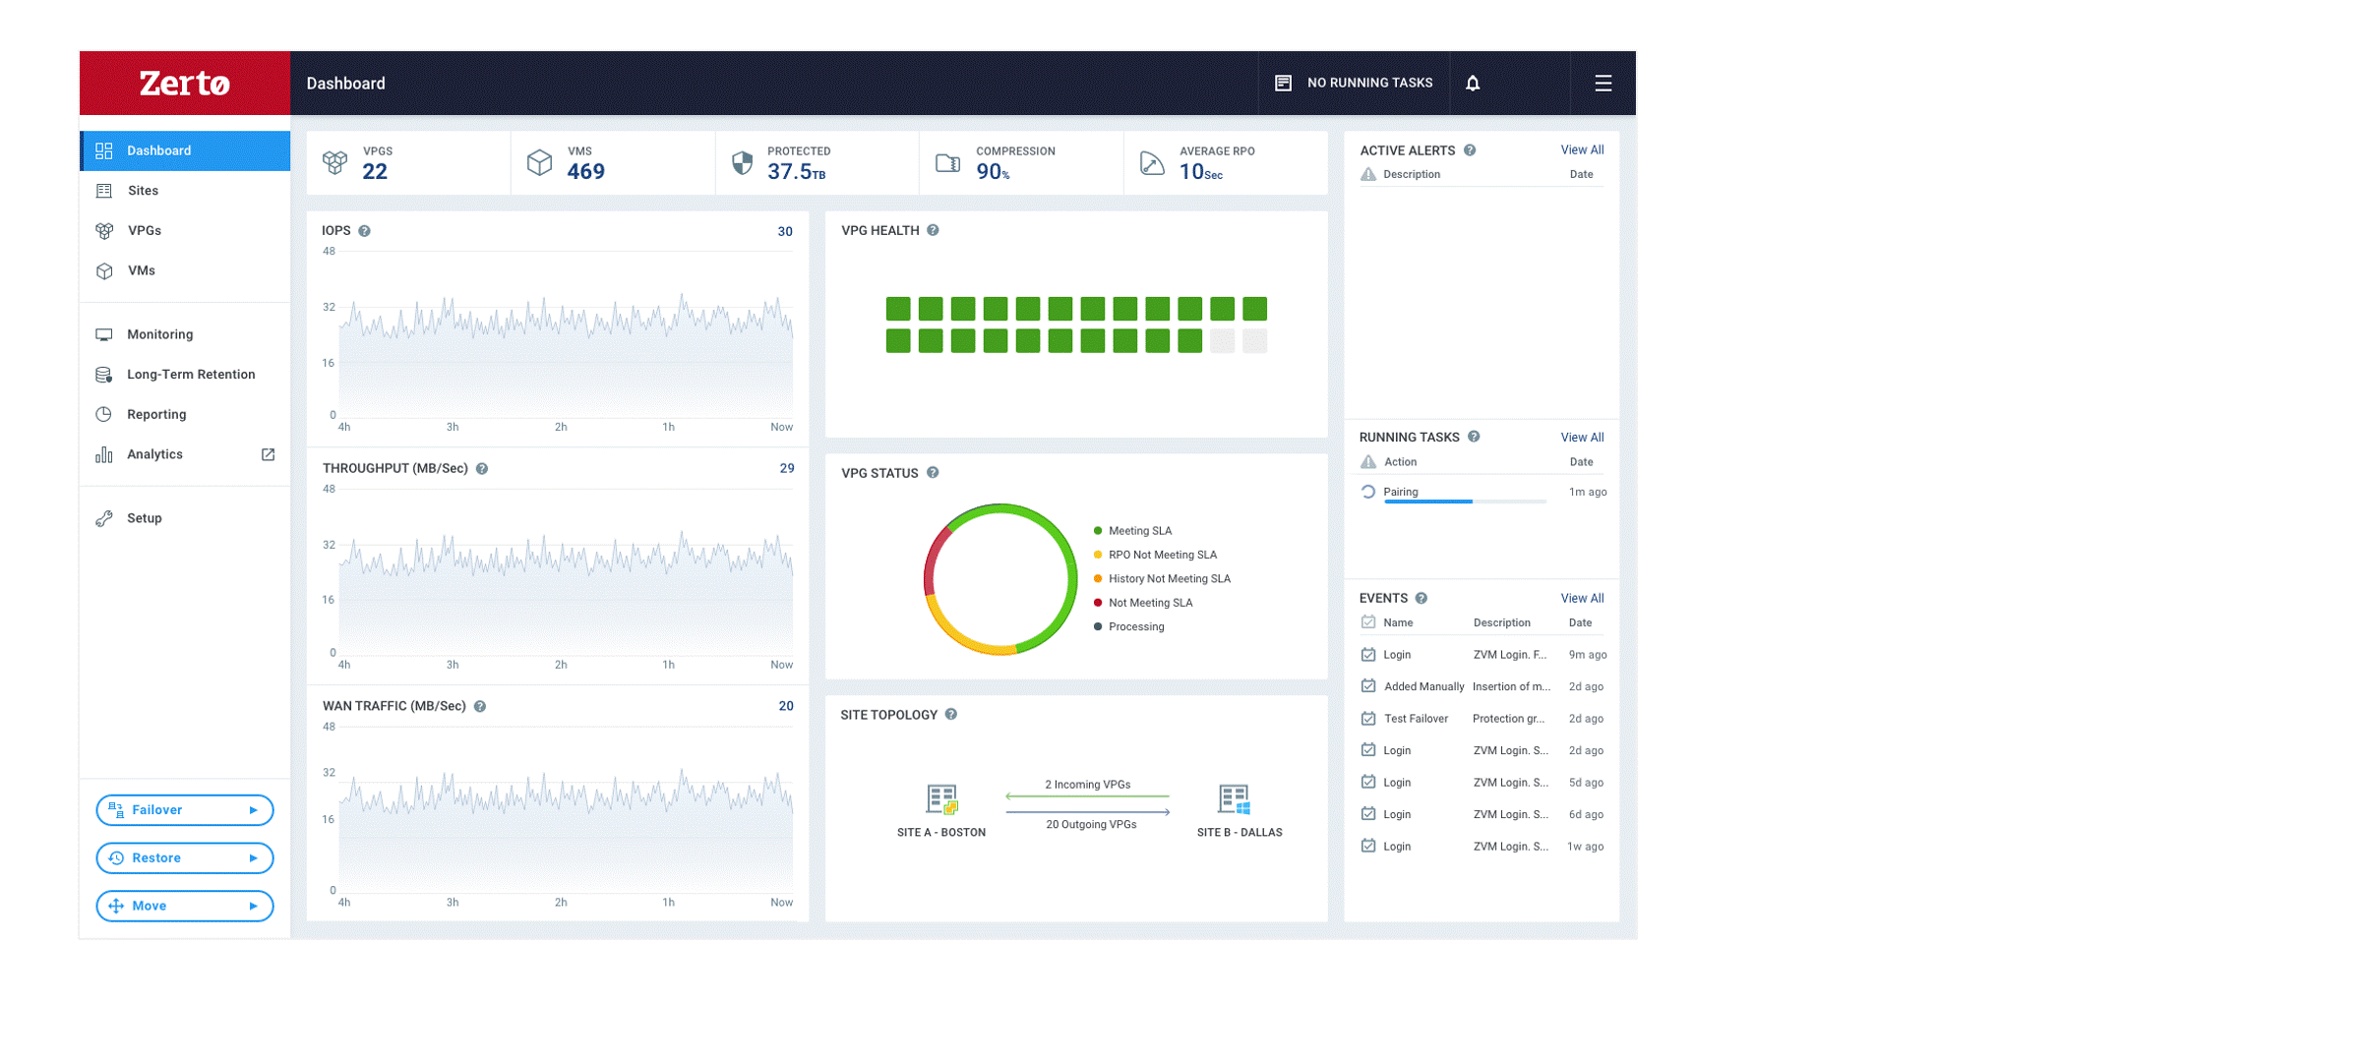Open the hamburger menu icon

pos(1603,84)
